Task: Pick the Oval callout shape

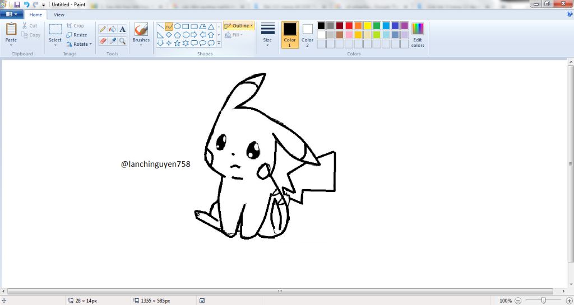Action: [x=202, y=43]
